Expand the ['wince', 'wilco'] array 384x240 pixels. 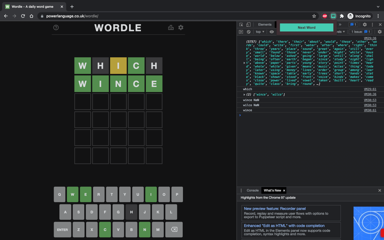pyautogui.click(x=244, y=94)
